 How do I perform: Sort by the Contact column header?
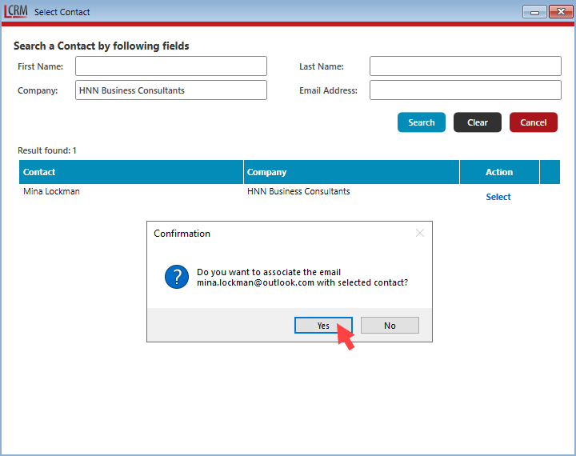[131, 172]
